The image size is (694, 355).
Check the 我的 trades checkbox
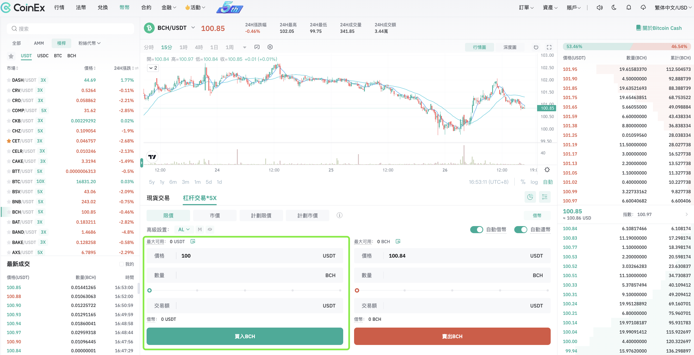pyautogui.click(x=122, y=264)
